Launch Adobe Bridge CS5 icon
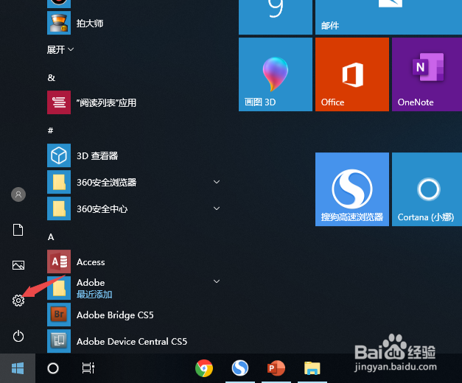Viewport: 462px width, 383px height. pyautogui.click(x=59, y=315)
